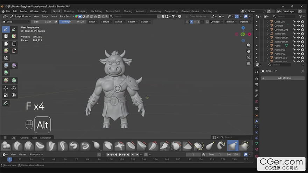Open the Render menu
Viewport: 308px width, 173px height.
tap(23, 12)
